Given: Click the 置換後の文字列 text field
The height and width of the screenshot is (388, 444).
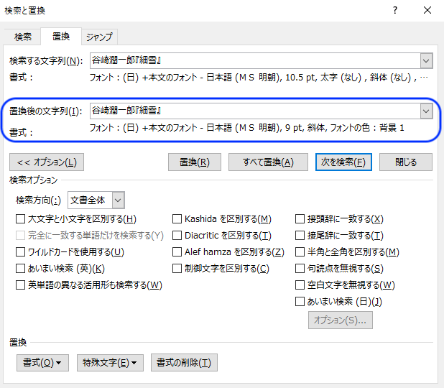Looking at the screenshot, I should pos(254,111).
